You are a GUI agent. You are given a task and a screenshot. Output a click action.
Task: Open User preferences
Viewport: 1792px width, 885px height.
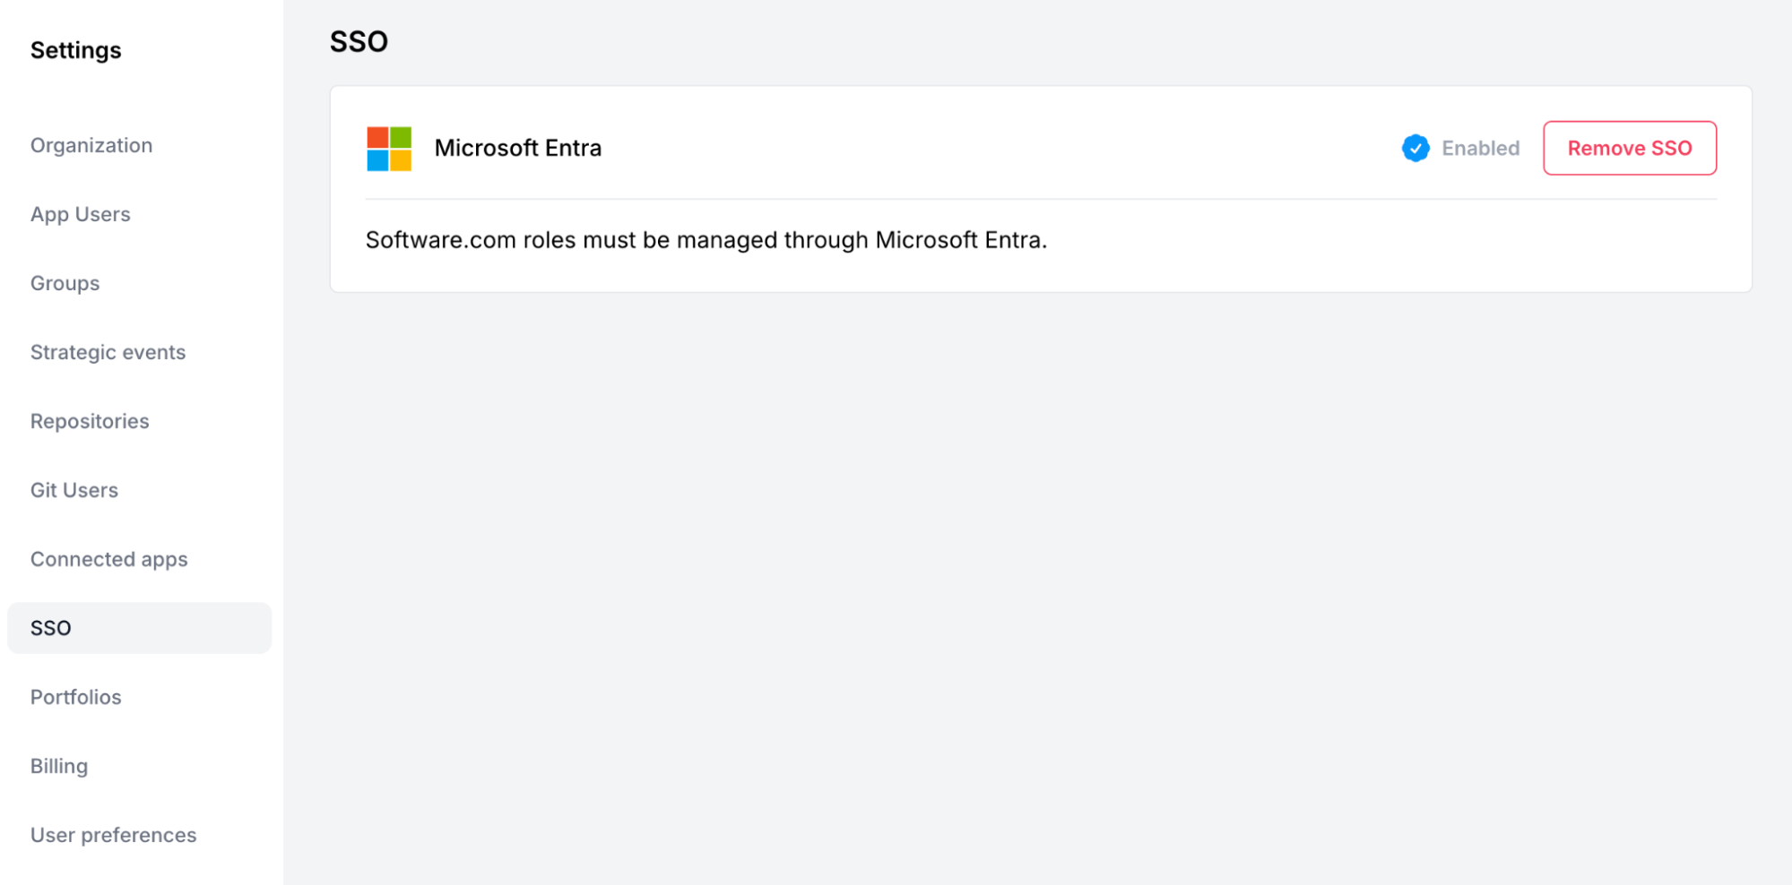point(114,835)
